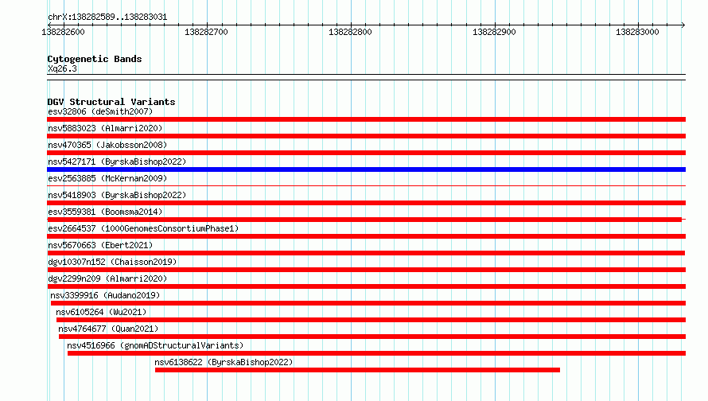Click ruler position 138282700
This screenshot has width=708, height=401.
(206, 32)
